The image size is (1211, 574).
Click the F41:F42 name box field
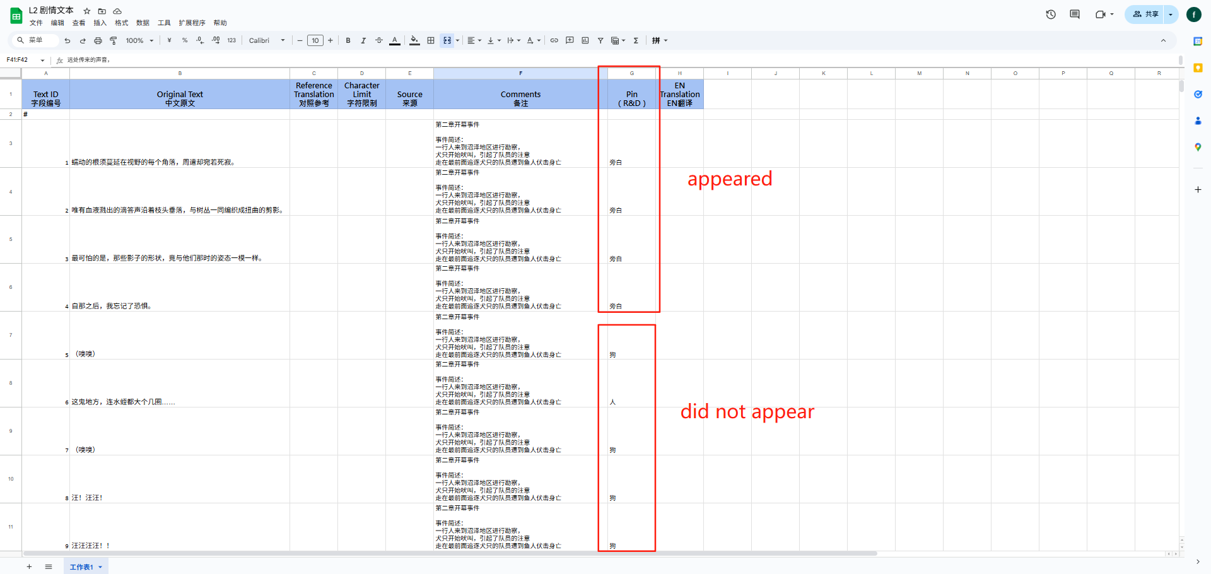click(x=21, y=60)
